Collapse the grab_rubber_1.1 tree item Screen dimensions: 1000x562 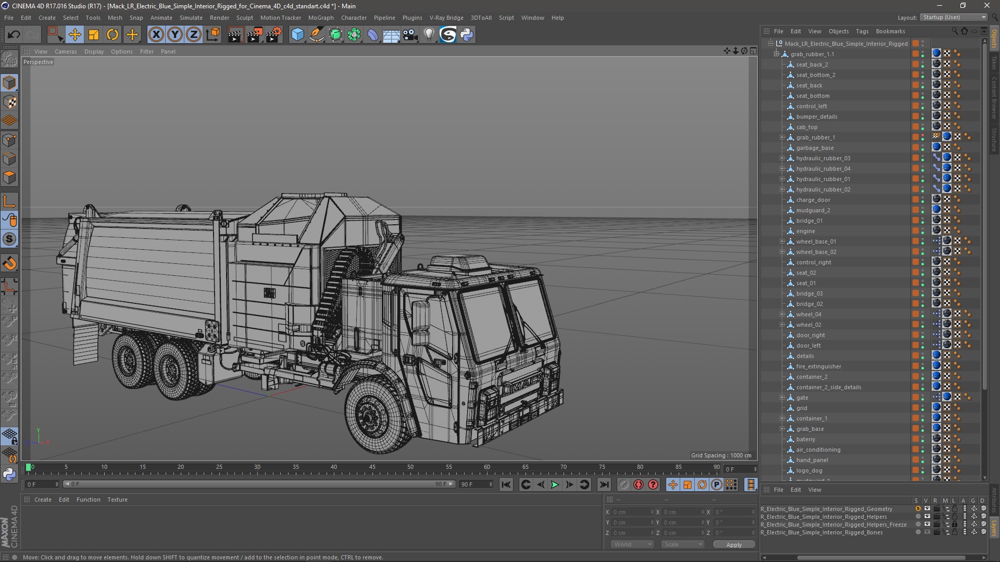pyautogui.click(x=776, y=54)
